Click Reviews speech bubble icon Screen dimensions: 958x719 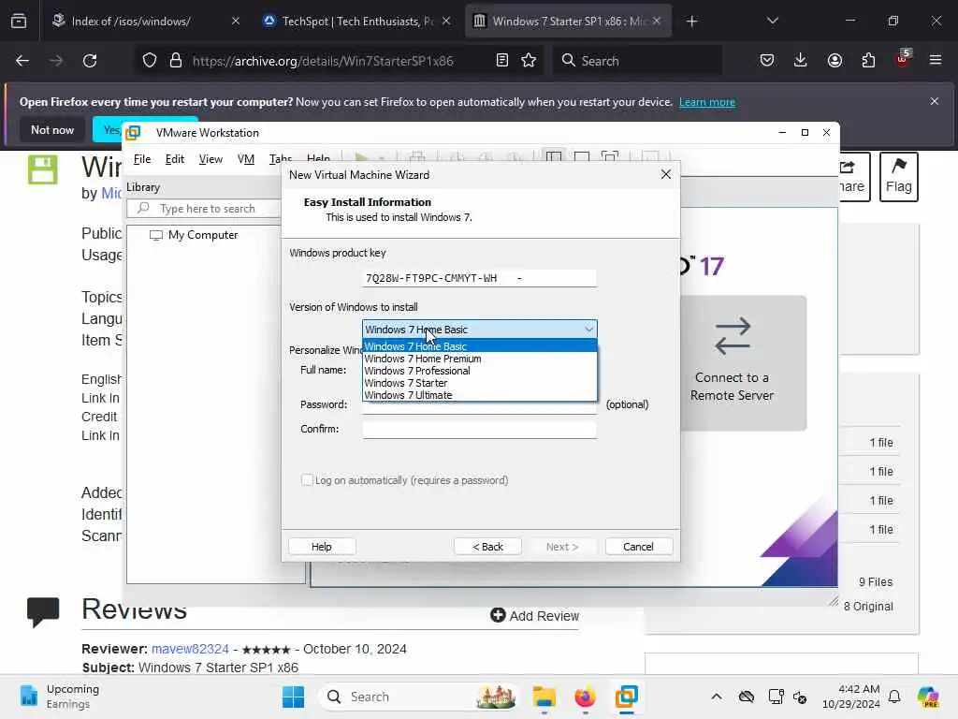[x=43, y=611]
